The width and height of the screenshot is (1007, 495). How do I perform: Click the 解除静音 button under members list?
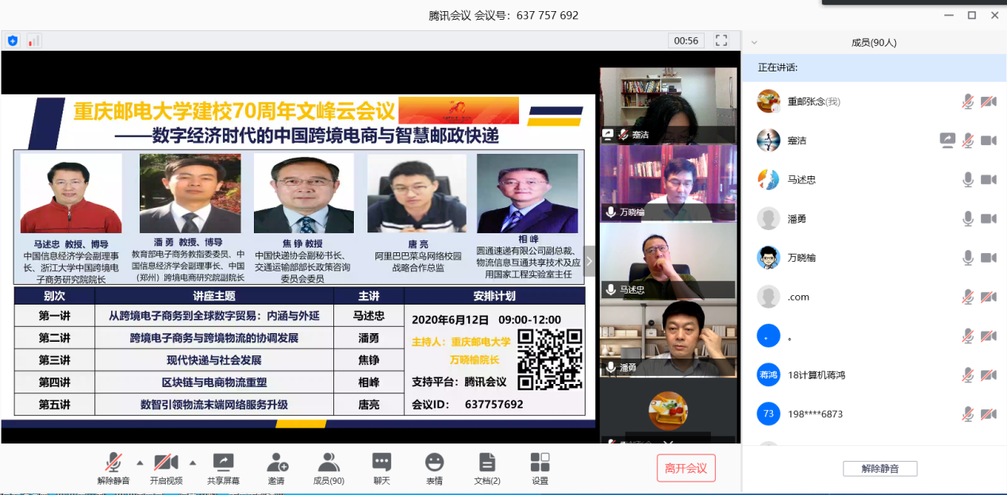tap(880, 469)
